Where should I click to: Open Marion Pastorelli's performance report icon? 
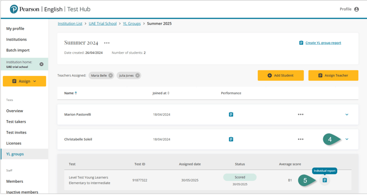(231, 115)
